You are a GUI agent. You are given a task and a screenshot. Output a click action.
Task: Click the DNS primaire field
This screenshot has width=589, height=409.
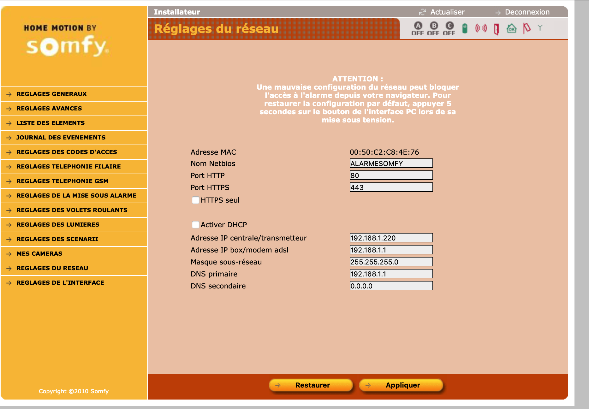point(391,274)
